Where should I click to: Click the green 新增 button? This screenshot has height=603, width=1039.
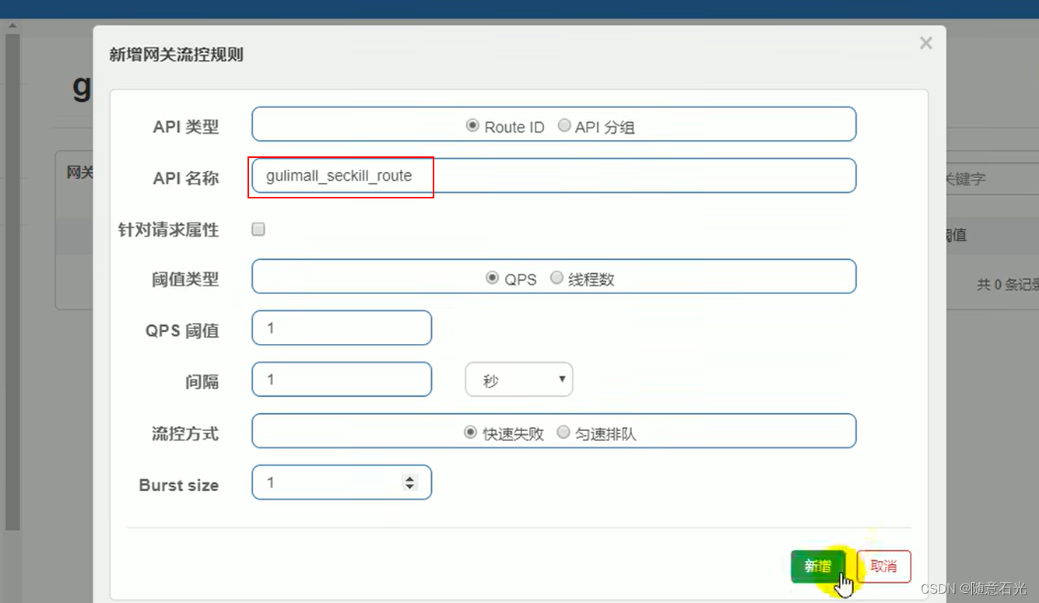click(x=817, y=566)
